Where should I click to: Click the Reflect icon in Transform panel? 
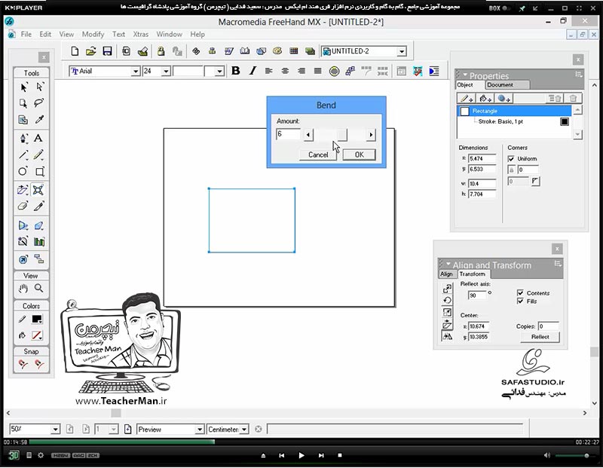tap(447, 336)
